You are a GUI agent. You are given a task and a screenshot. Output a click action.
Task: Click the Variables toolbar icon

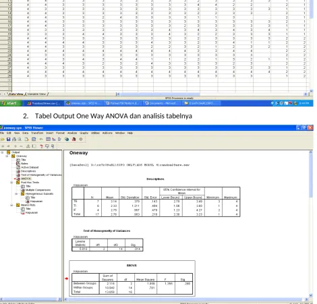59,140
